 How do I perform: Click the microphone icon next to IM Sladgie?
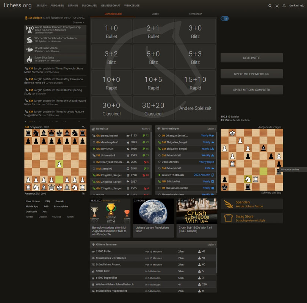pos(26,18)
